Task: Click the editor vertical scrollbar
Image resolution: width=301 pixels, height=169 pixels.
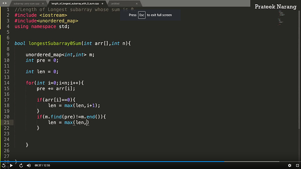Action: [x=299, y=69]
